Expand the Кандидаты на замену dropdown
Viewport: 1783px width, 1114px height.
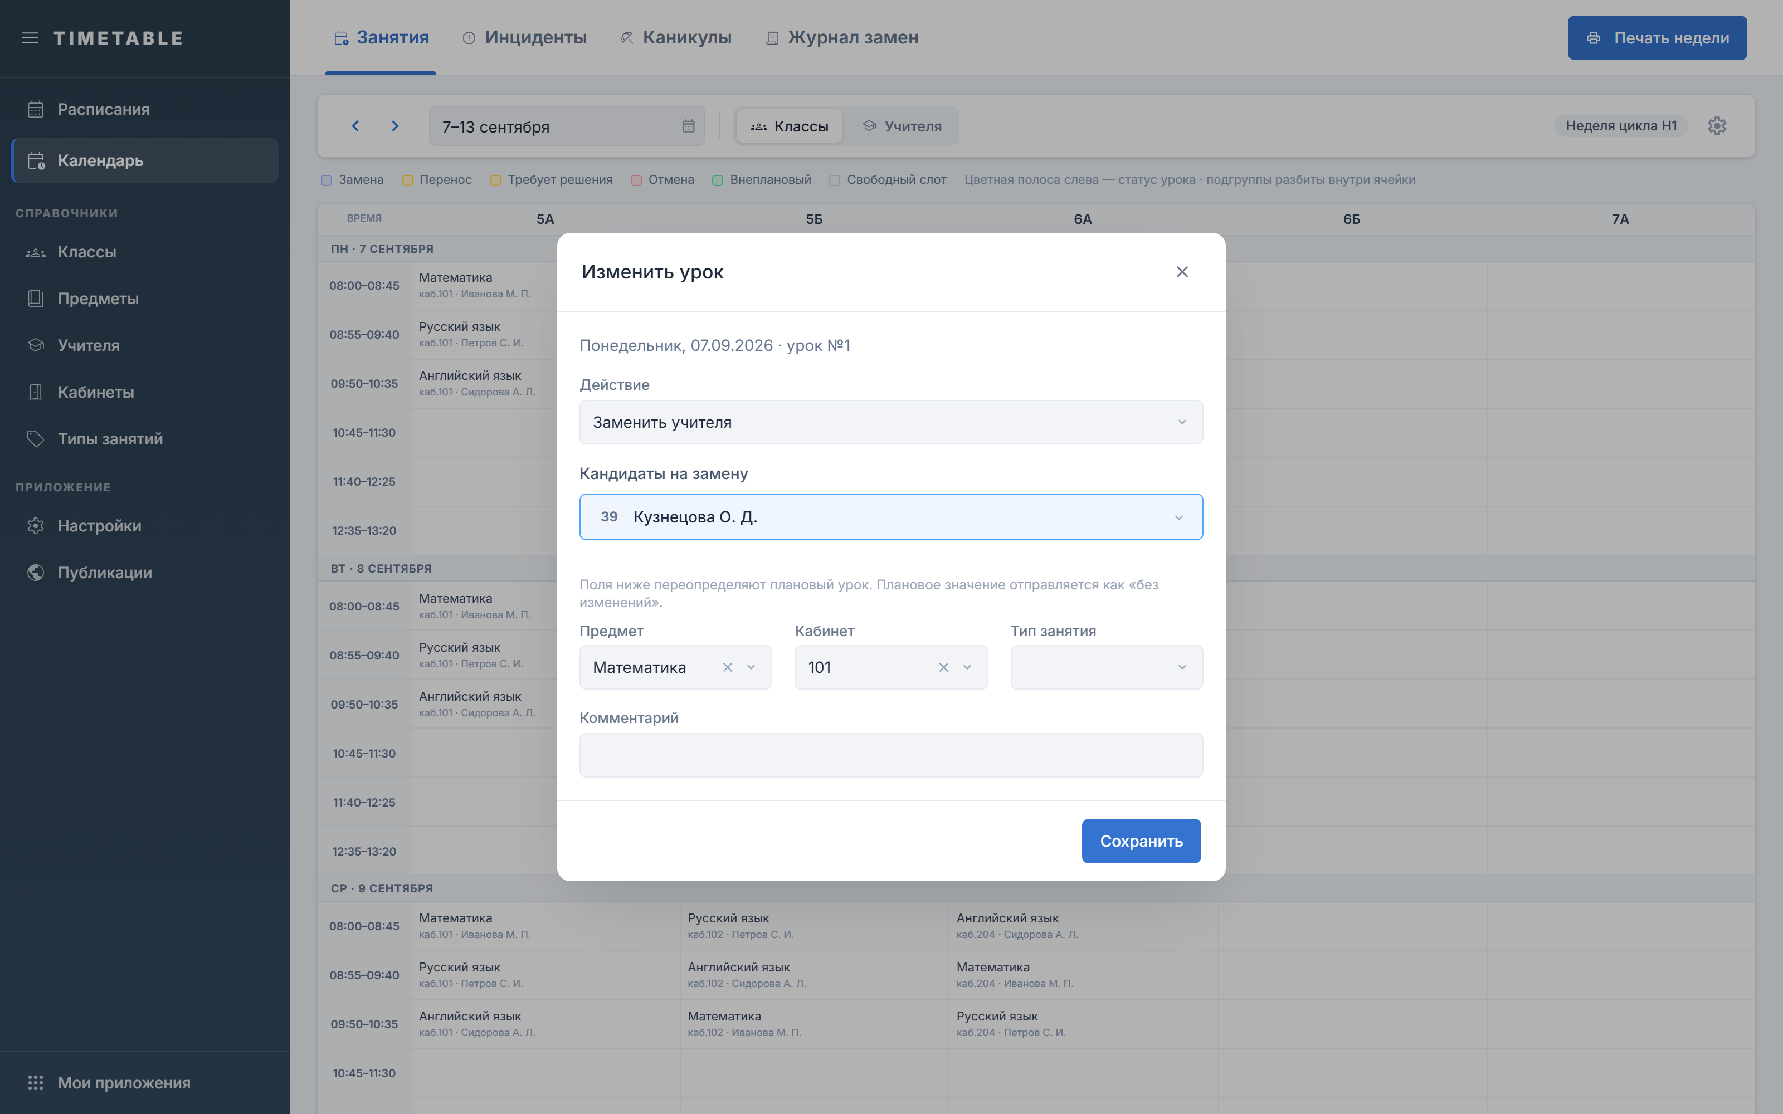click(x=891, y=517)
